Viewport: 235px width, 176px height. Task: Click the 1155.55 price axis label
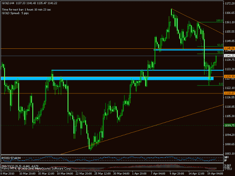click(230, 32)
